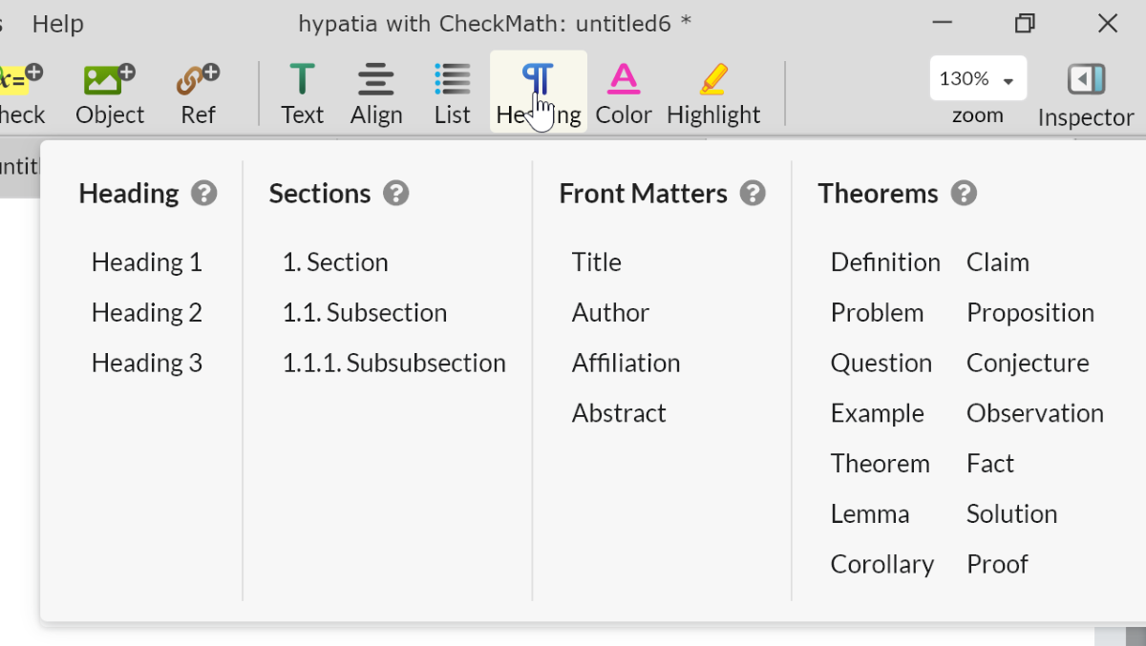This screenshot has height=646, width=1146.
Task: Open the Align options icon
Action: pos(376,80)
